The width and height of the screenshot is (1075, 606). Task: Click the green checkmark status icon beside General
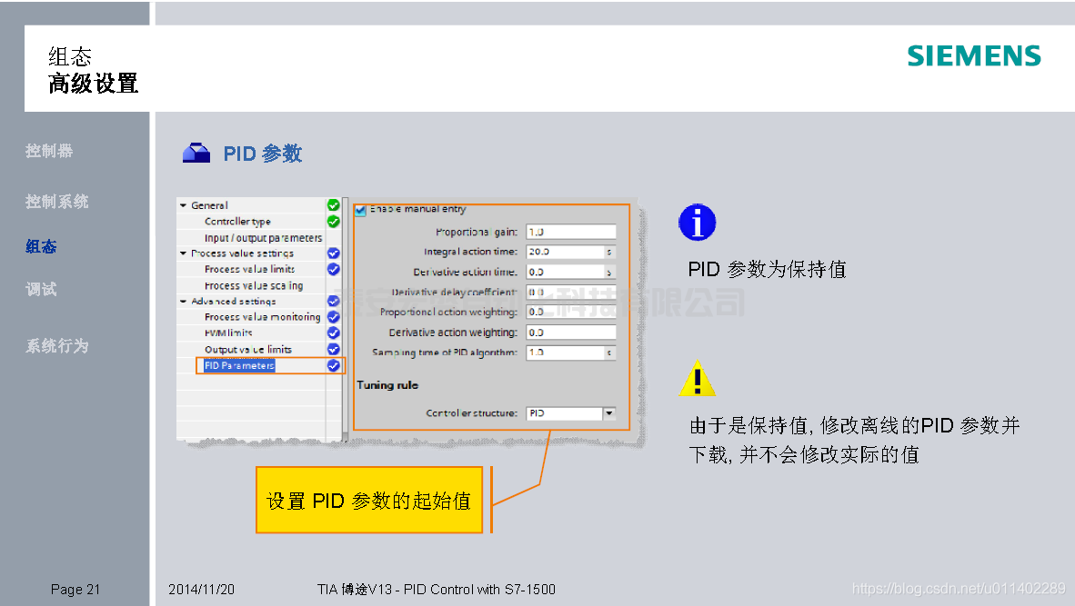333,205
